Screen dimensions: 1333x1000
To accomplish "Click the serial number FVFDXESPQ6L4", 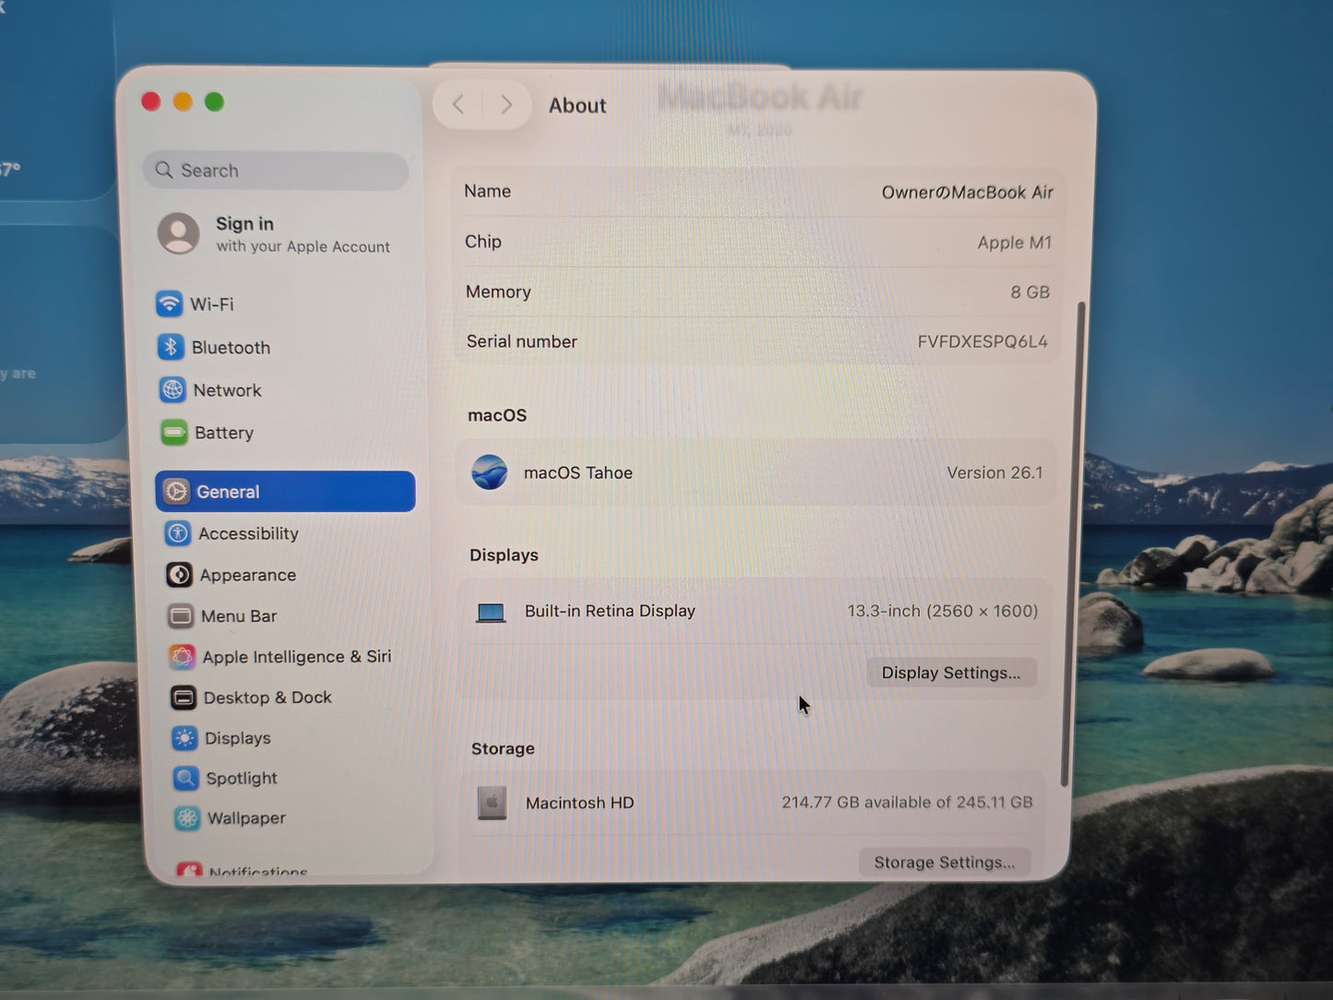I will [x=982, y=341].
